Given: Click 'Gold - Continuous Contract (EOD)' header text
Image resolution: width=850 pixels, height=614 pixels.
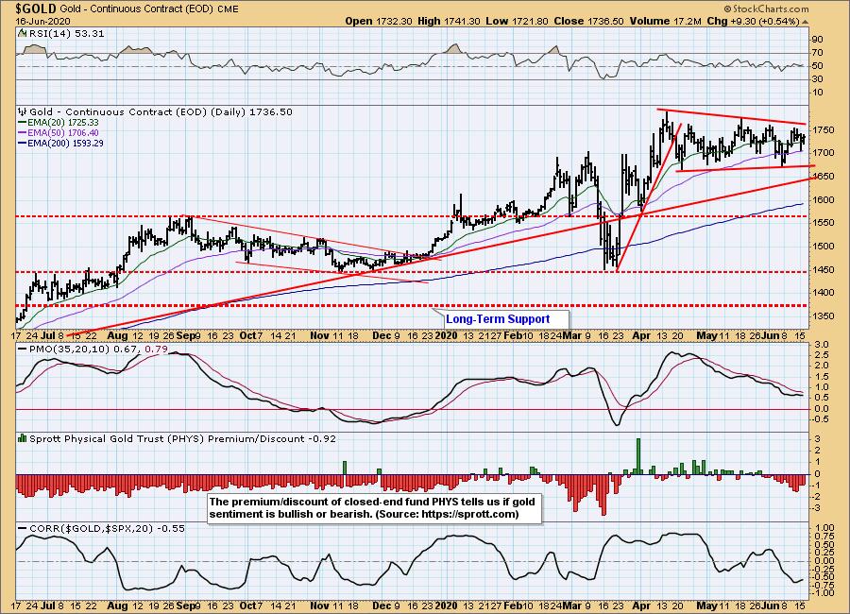Looking at the screenshot, I should point(136,9).
